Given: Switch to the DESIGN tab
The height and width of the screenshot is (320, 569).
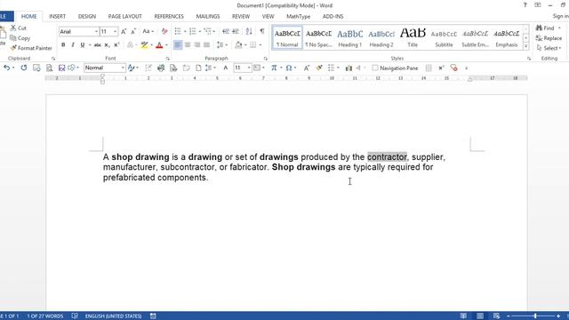Looking at the screenshot, I should point(87,16).
